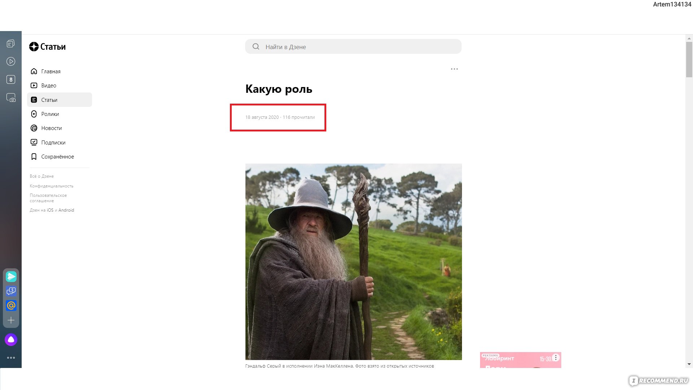Open the Пользовательское соглашение link
The image size is (693, 390).
pyautogui.click(x=48, y=198)
